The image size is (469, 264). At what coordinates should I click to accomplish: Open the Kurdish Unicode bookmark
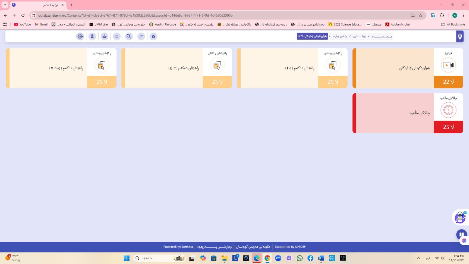click(162, 25)
